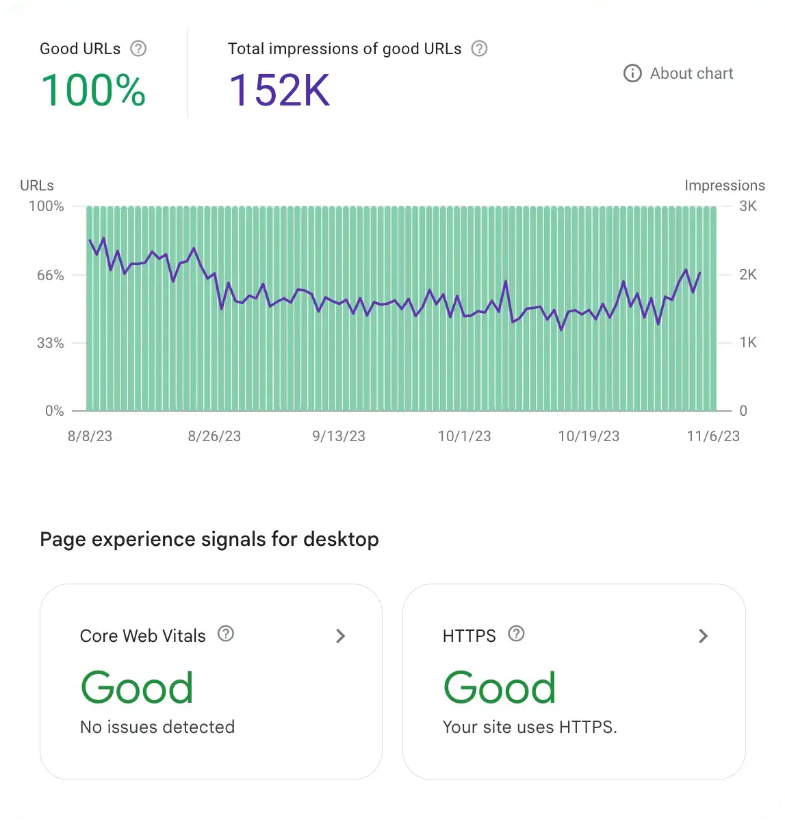Expand the HTTPS report chevron arrow

click(703, 636)
